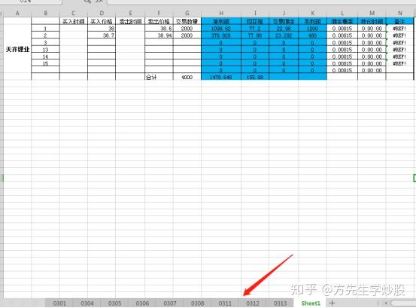416x308 pixels.
Task: Click the name box cell reference
Action: pos(31,2)
